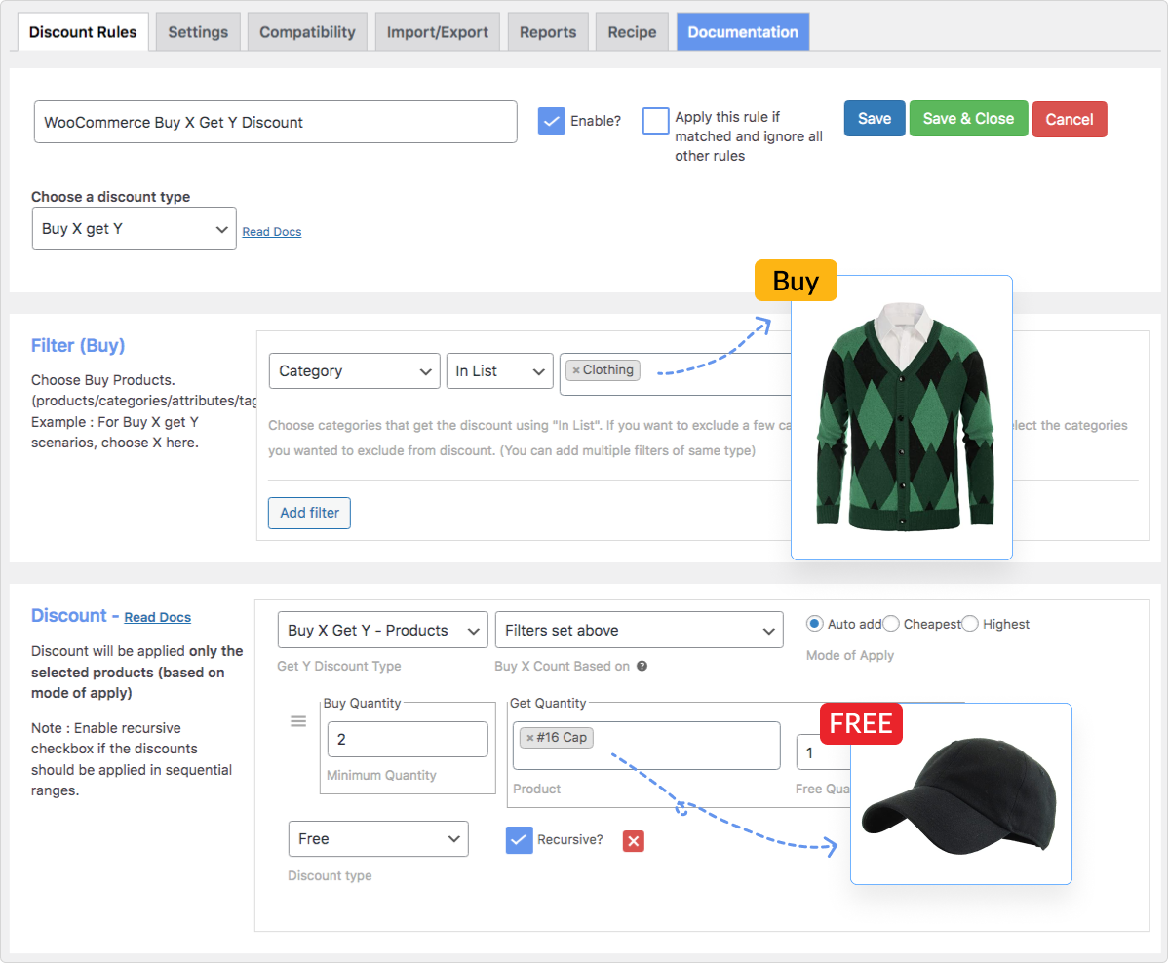The image size is (1168, 963).
Task: Expand the Filters set above dropdown
Action: coord(640,630)
